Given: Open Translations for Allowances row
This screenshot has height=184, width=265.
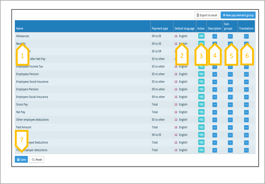Looking at the screenshot, I should pos(246,36).
